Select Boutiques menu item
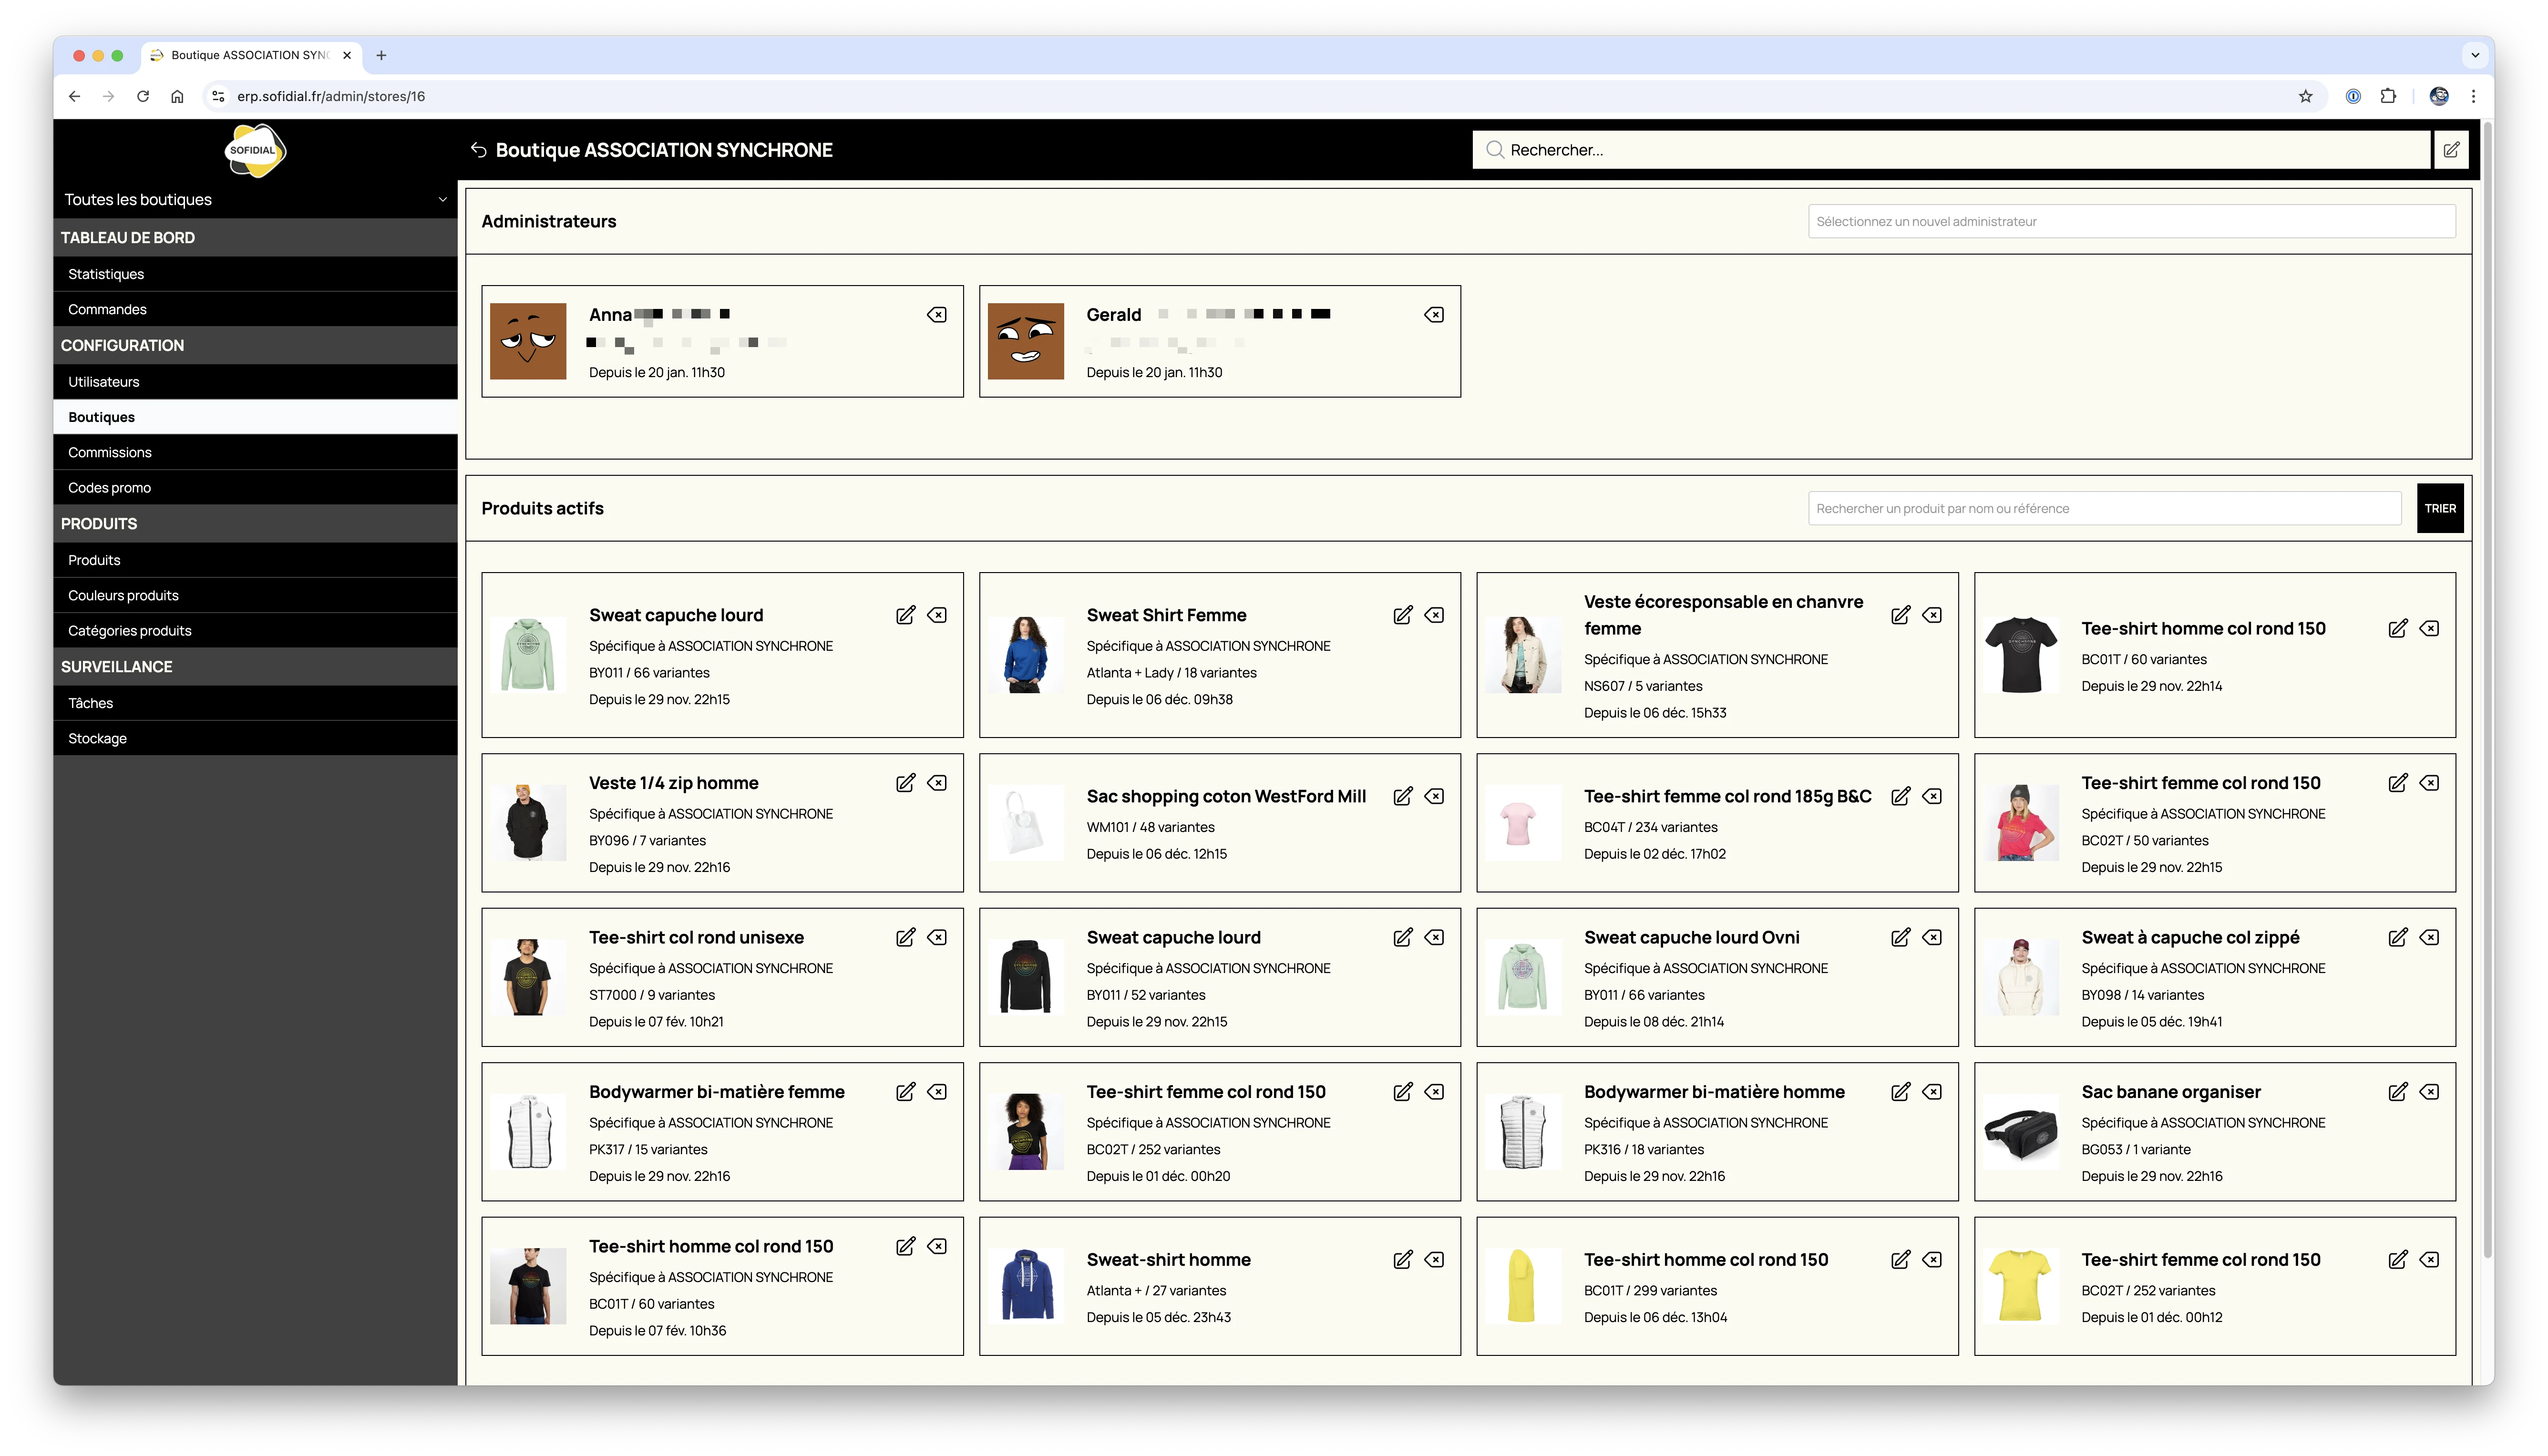Viewport: 2548px width, 1456px height. pos(255,417)
